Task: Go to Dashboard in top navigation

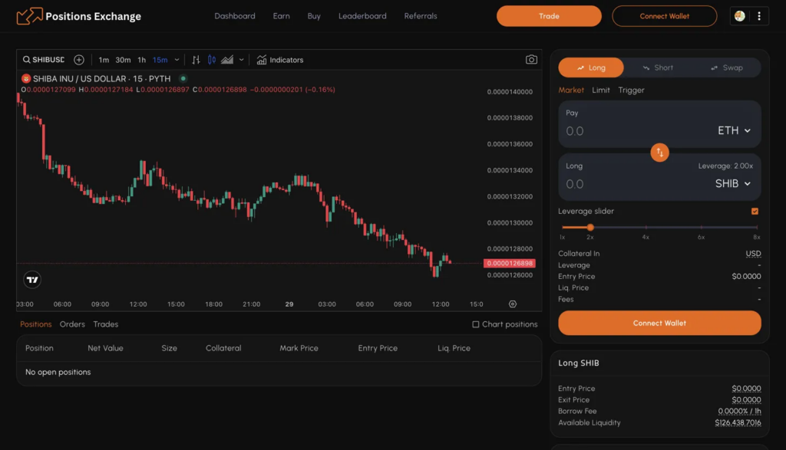Action: 235,16
